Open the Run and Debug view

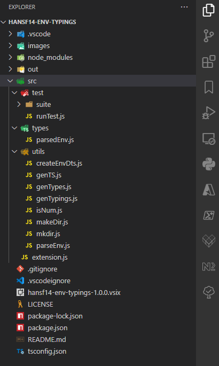[x=208, y=113]
